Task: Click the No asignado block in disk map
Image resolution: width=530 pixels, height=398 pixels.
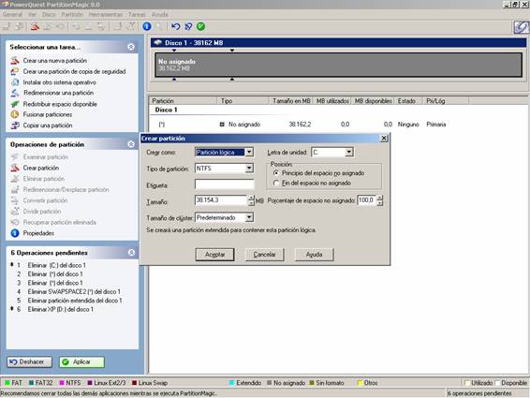Action: tap(338, 65)
